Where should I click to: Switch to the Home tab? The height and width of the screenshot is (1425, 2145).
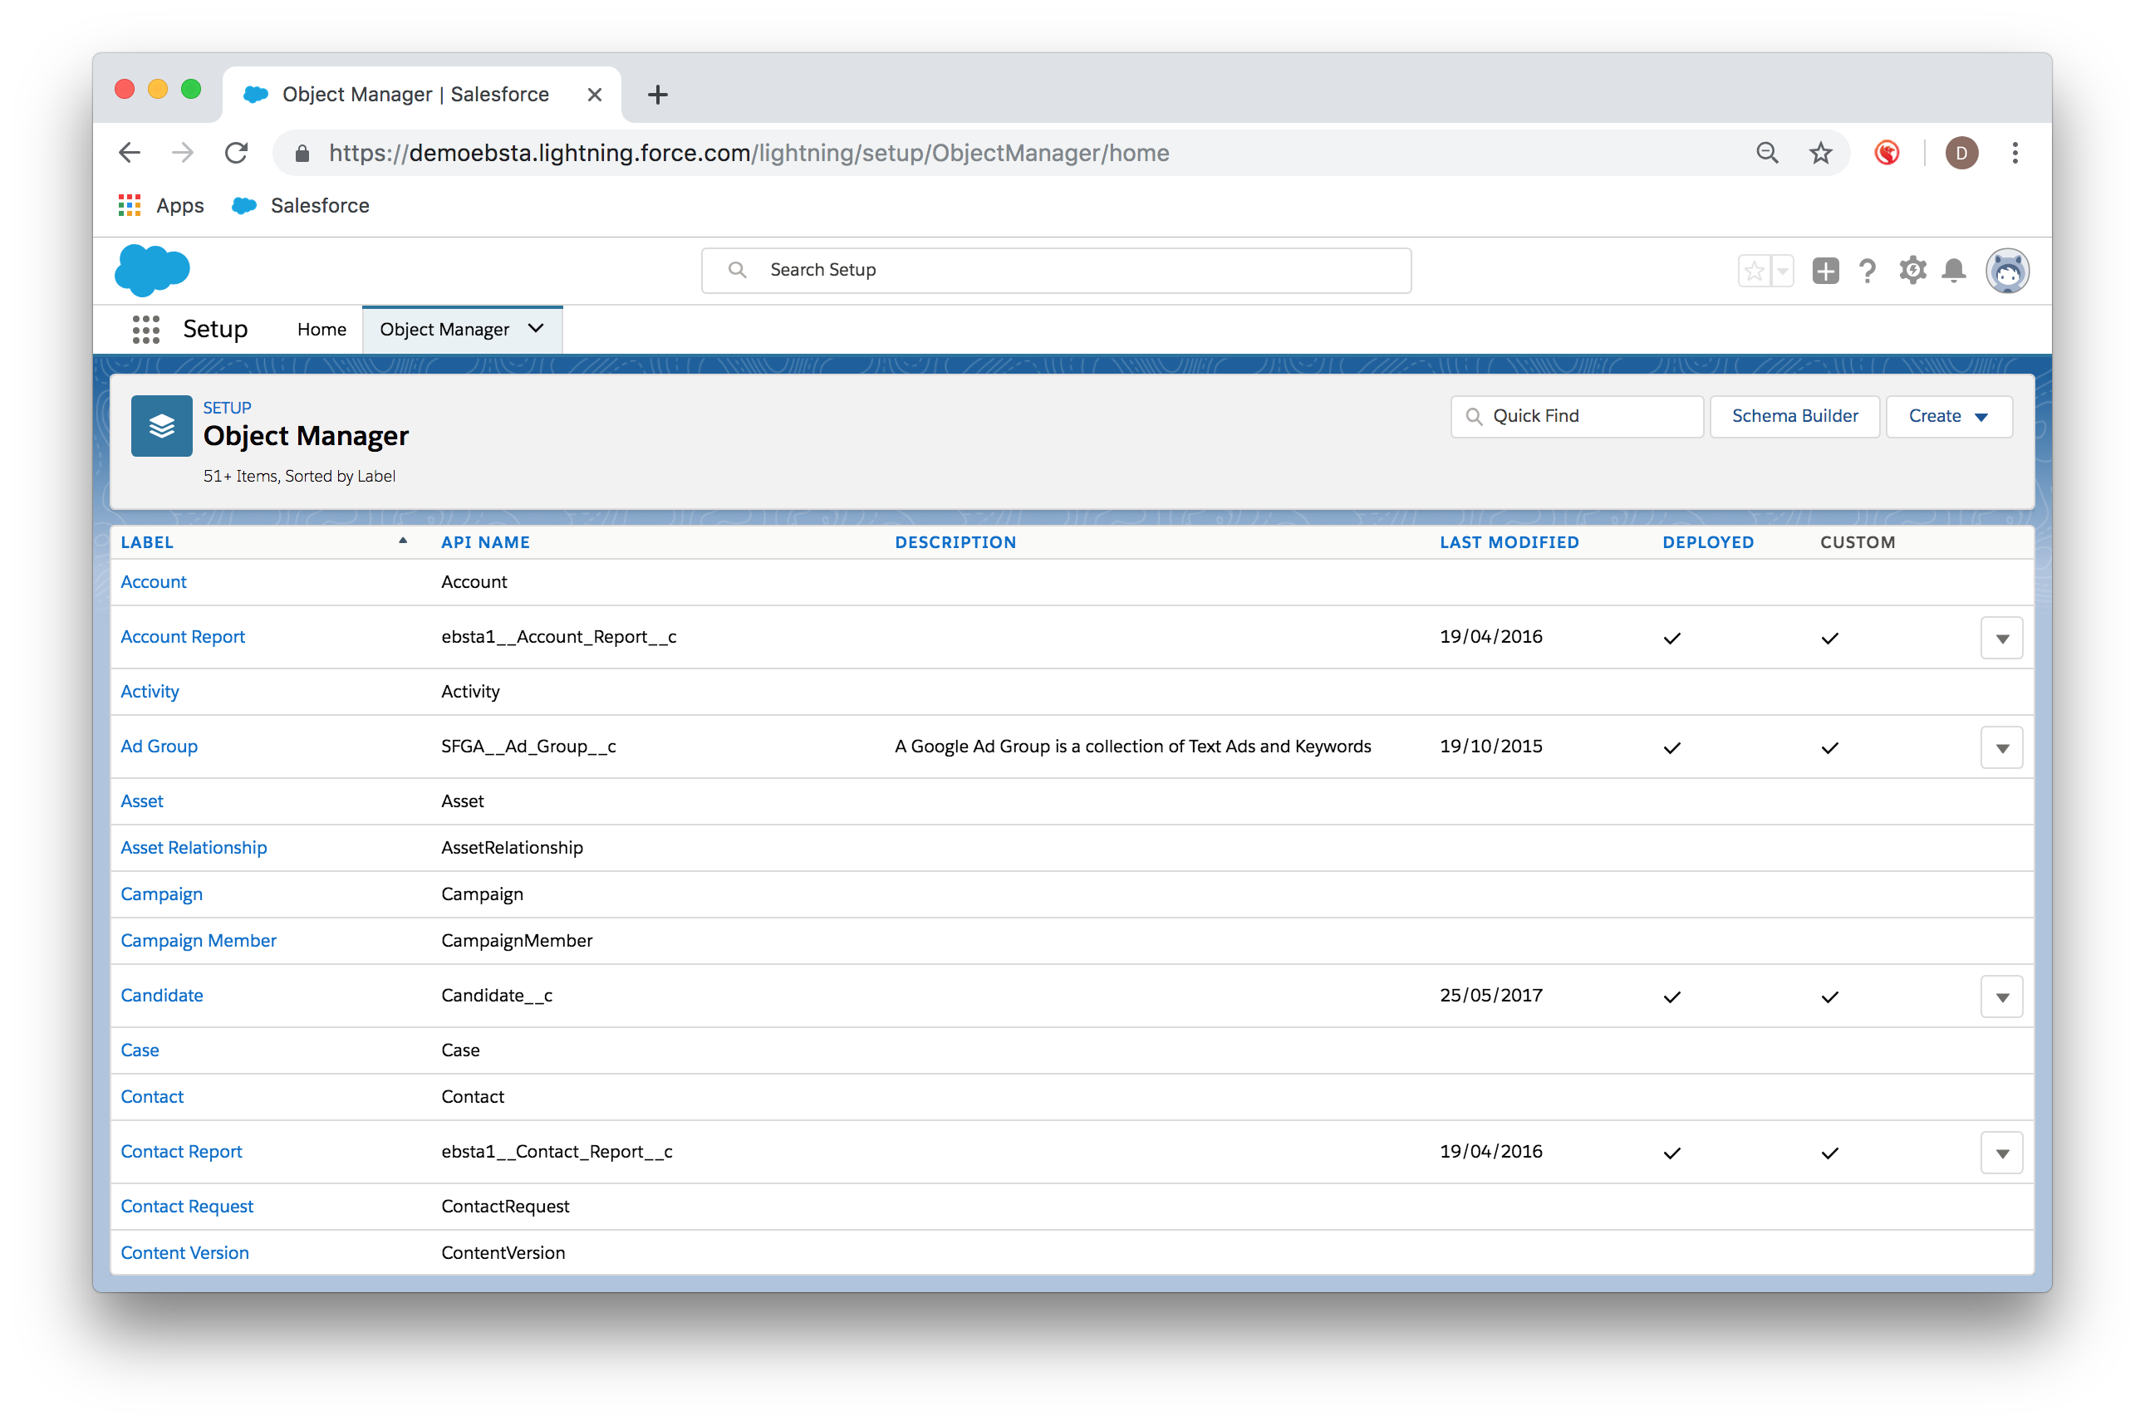[322, 329]
